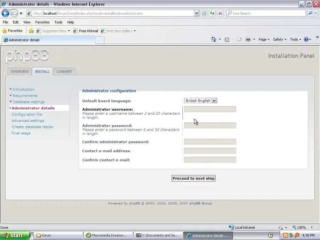320x240 pixels.
Task: Switch to the CONVERT tab
Action: coord(64,72)
